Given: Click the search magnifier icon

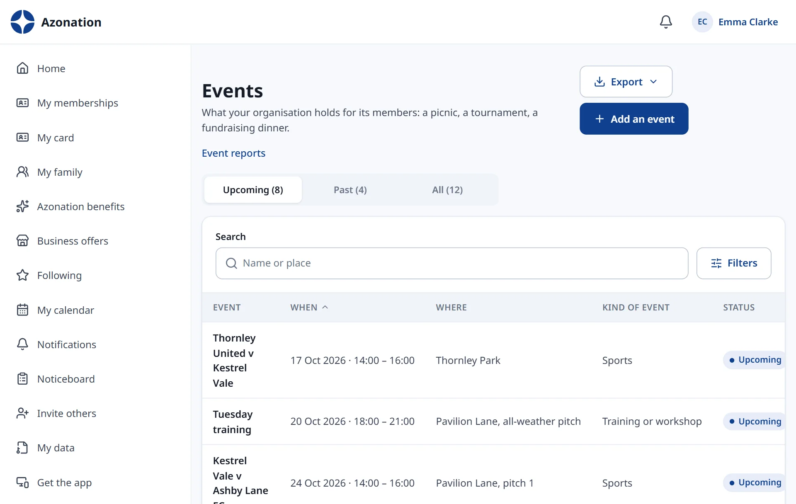Looking at the screenshot, I should pos(231,263).
